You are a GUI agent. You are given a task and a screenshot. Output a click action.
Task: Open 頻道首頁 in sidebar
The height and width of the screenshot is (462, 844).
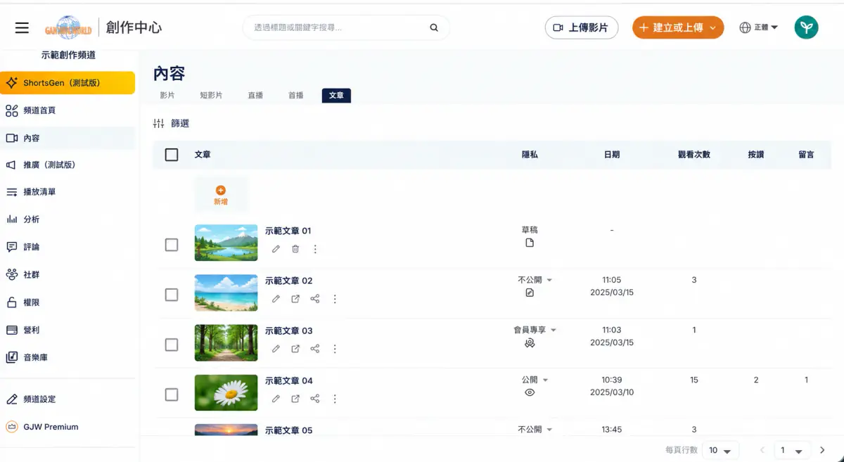pyautogui.click(x=68, y=110)
